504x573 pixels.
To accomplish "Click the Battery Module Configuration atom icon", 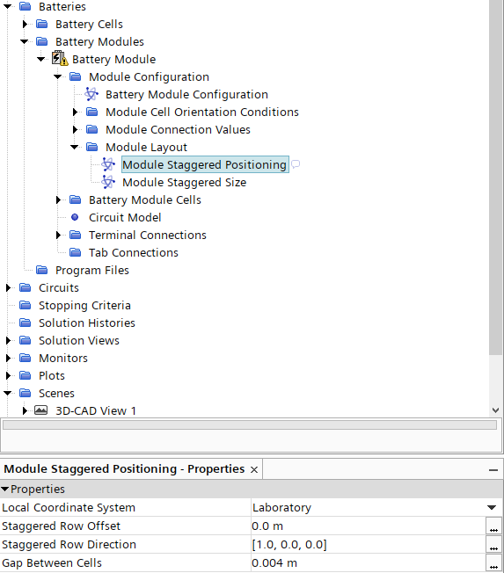I will click(x=91, y=94).
